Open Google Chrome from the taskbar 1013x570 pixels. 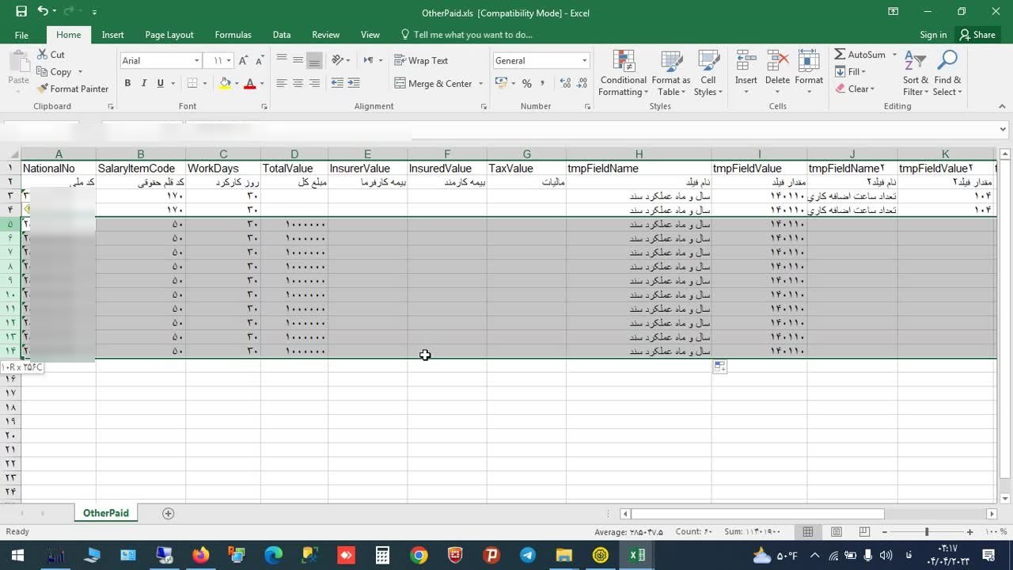[419, 556]
